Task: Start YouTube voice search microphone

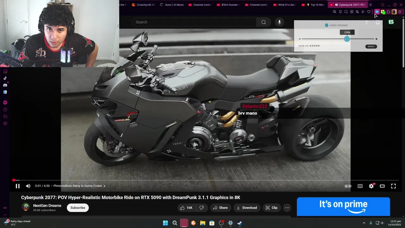Action: click(x=279, y=22)
